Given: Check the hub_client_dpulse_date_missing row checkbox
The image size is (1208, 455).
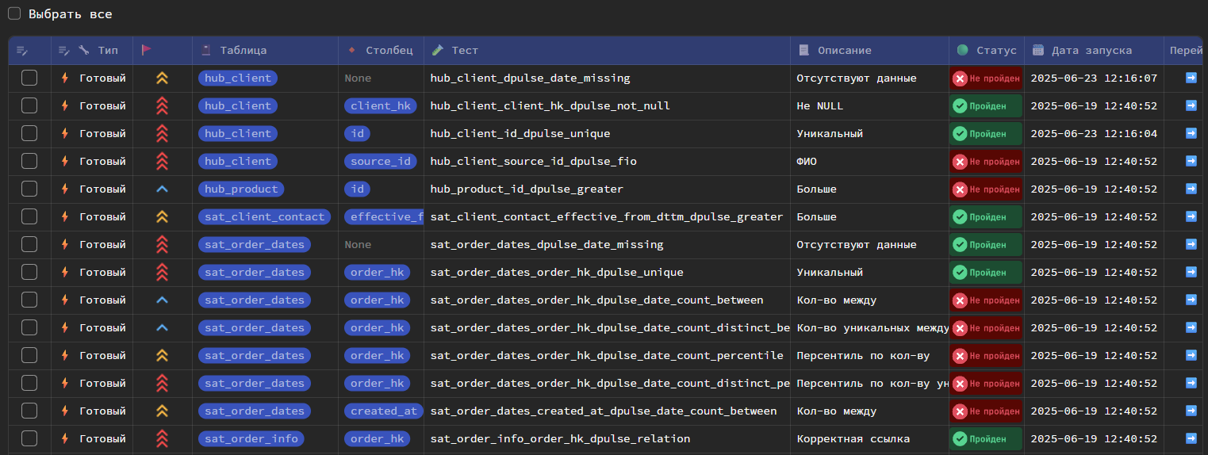Looking at the screenshot, I should coord(29,78).
